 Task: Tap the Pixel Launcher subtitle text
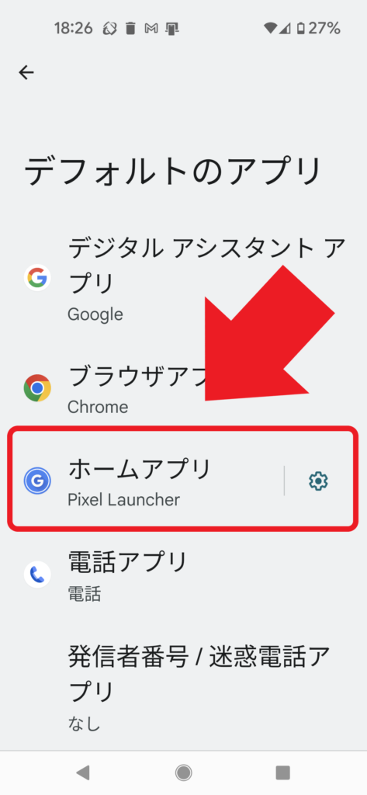pos(123,500)
